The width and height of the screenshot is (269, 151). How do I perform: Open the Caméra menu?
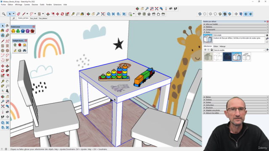point(27,5)
